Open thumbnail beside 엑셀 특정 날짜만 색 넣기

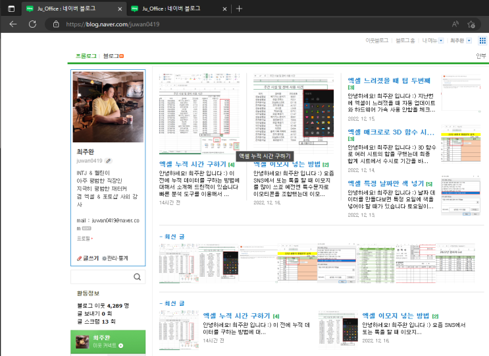(x=461, y=196)
